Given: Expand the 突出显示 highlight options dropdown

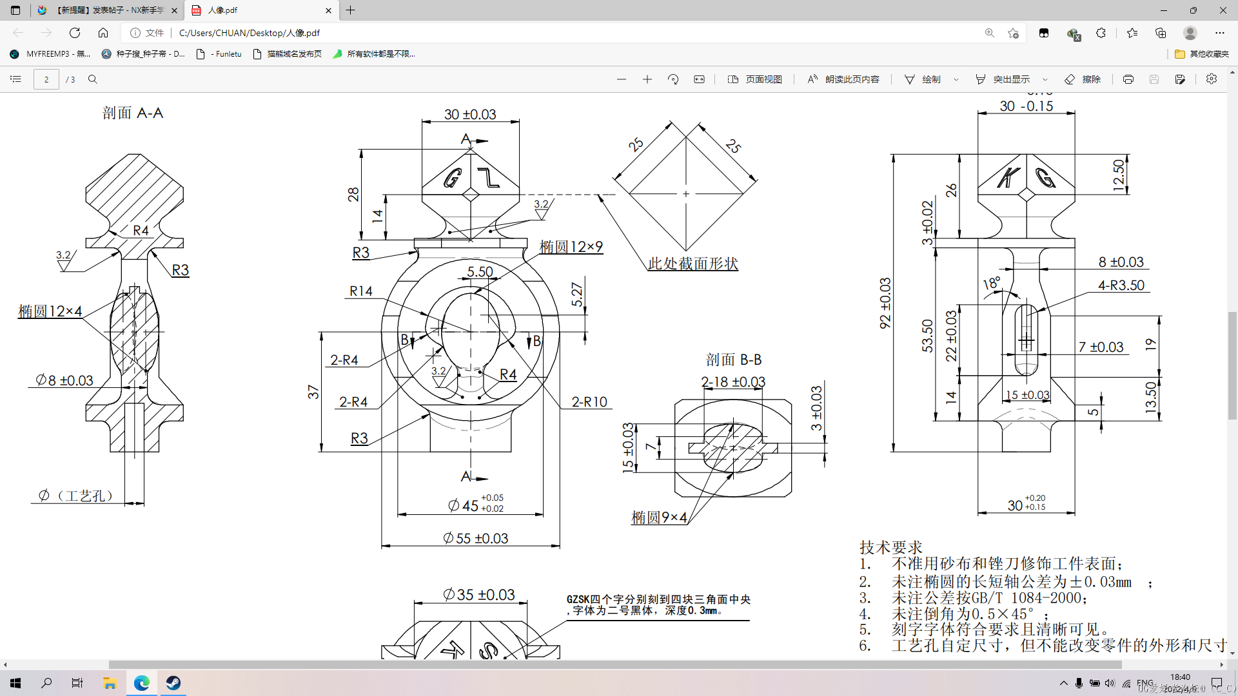Looking at the screenshot, I should 1045,79.
